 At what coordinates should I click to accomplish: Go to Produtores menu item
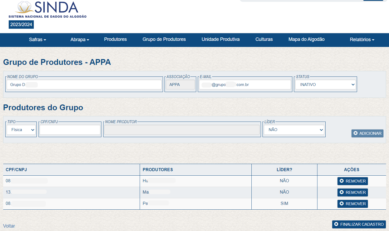click(115, 39)
